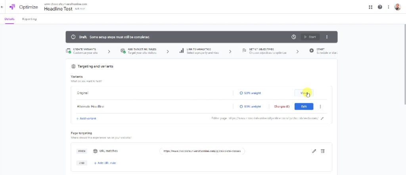
Task: Click the Alternate Headline variant name
Action: pyautogui.click(x=90, y=107)
